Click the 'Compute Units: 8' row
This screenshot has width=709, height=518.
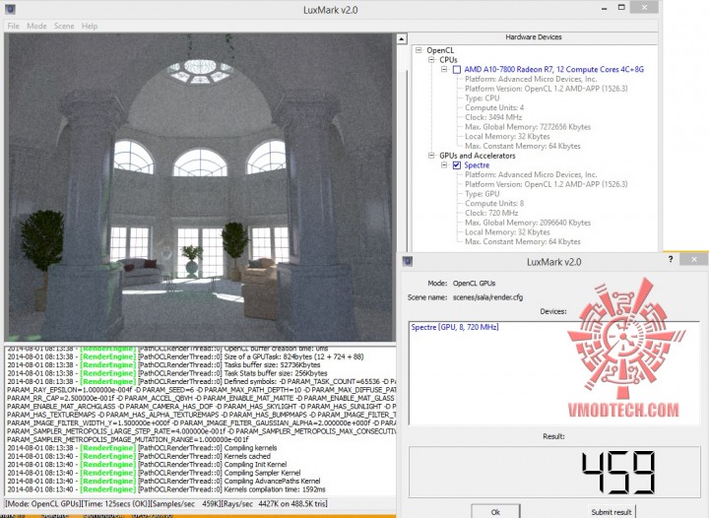coord(494,204)
